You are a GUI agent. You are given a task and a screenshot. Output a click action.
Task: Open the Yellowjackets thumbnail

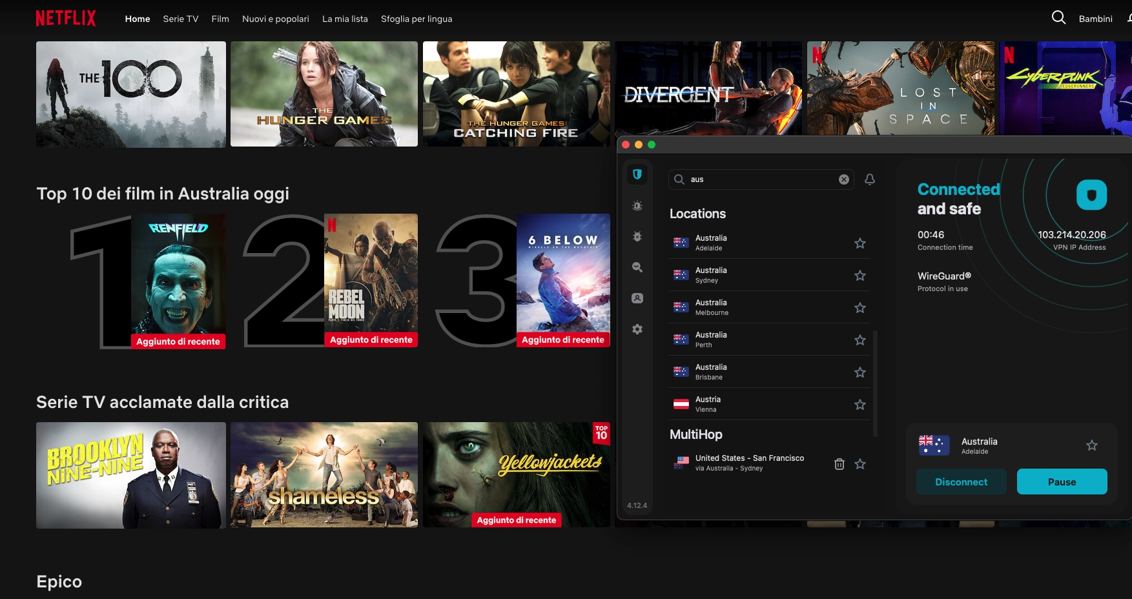point(517,475)
